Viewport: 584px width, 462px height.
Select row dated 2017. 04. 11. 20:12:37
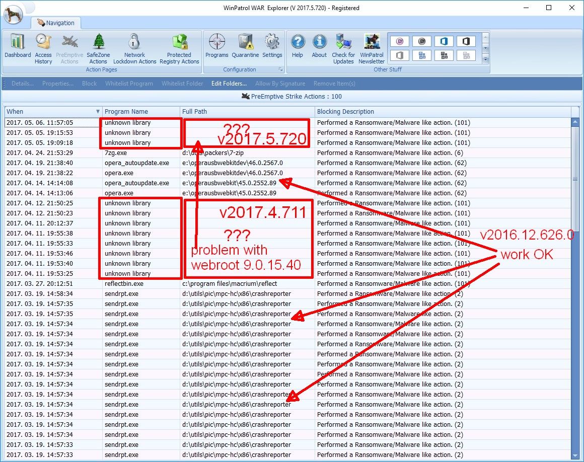(x=287, y=223)
